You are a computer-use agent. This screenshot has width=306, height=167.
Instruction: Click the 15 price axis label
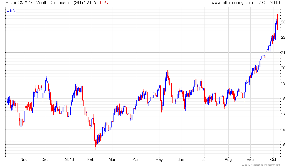(x=283, y=145)
